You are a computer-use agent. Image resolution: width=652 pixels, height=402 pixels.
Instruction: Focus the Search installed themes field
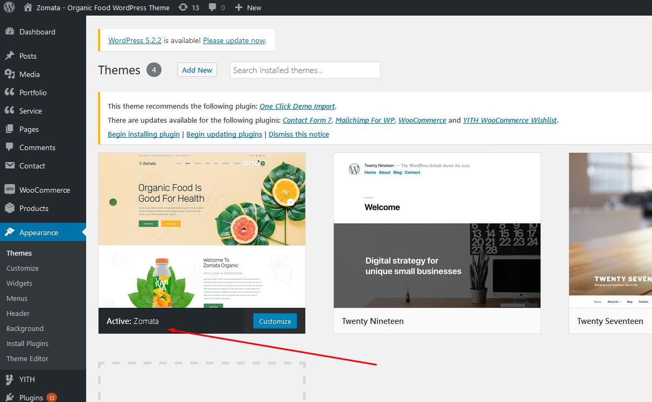point(305,70)
